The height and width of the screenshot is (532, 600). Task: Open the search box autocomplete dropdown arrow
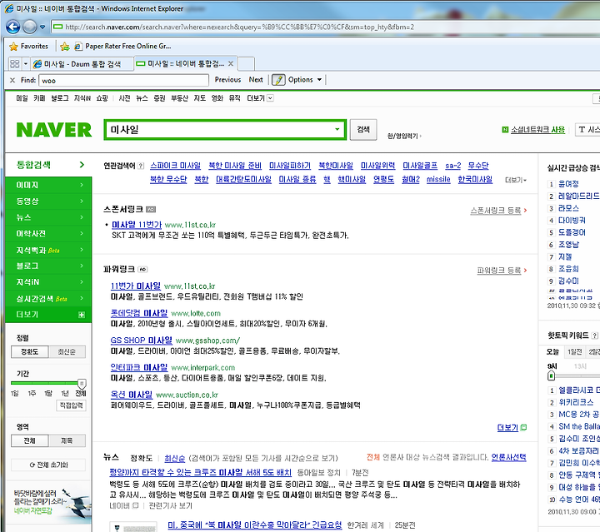tap(337, 129)
